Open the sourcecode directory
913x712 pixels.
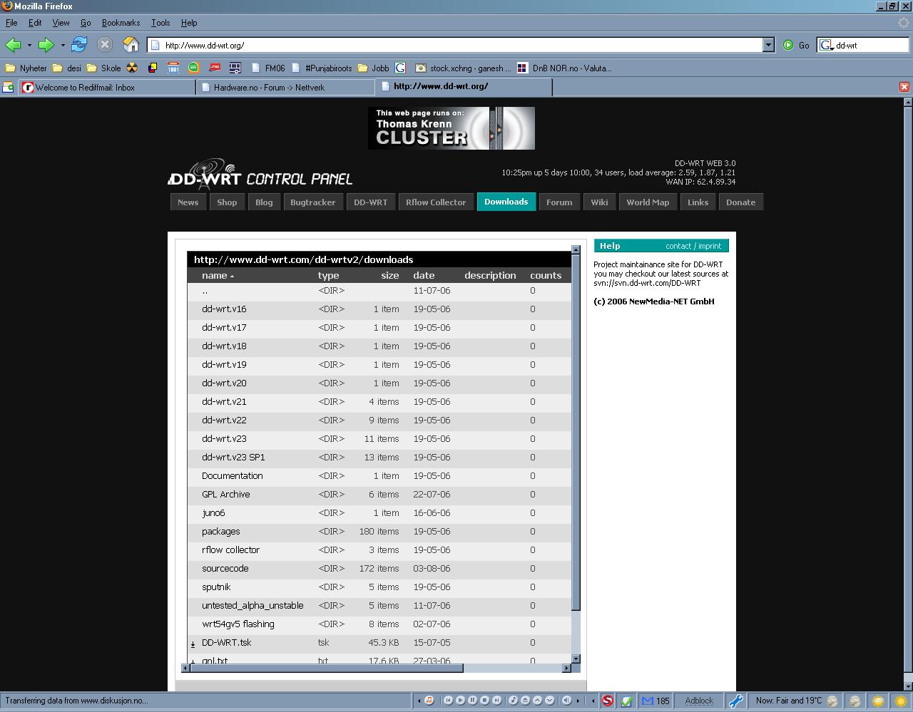point(225,569)
